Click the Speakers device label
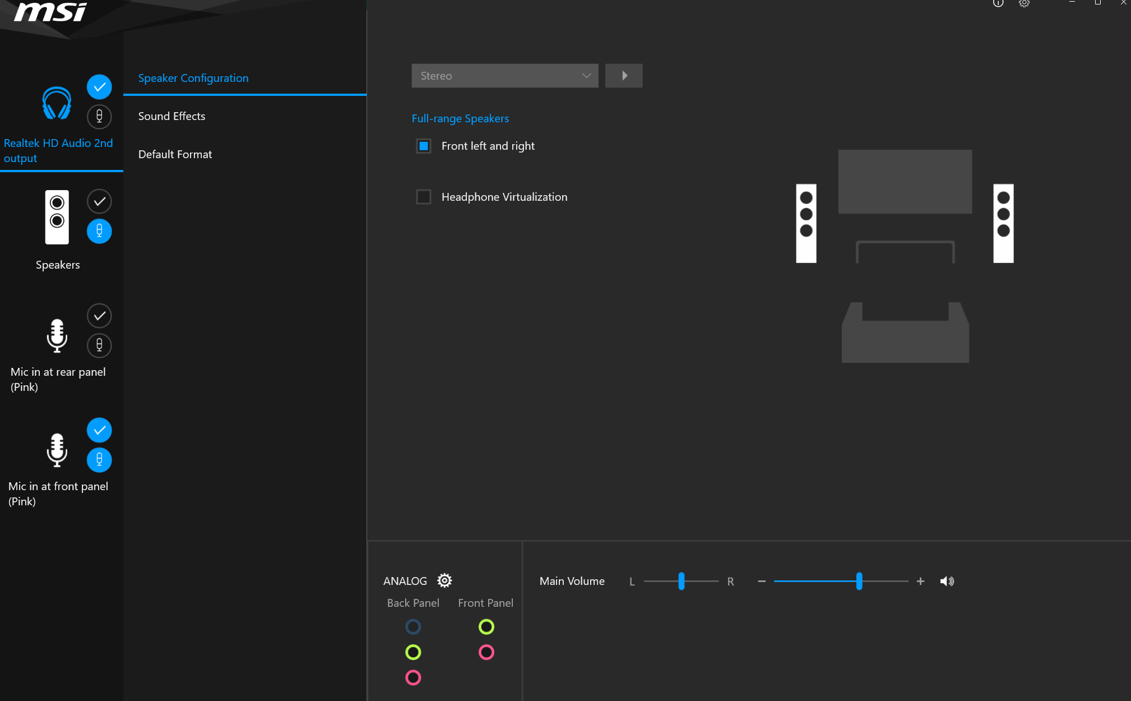This screenshot has height=701, width=1131. tap(58, 265)
